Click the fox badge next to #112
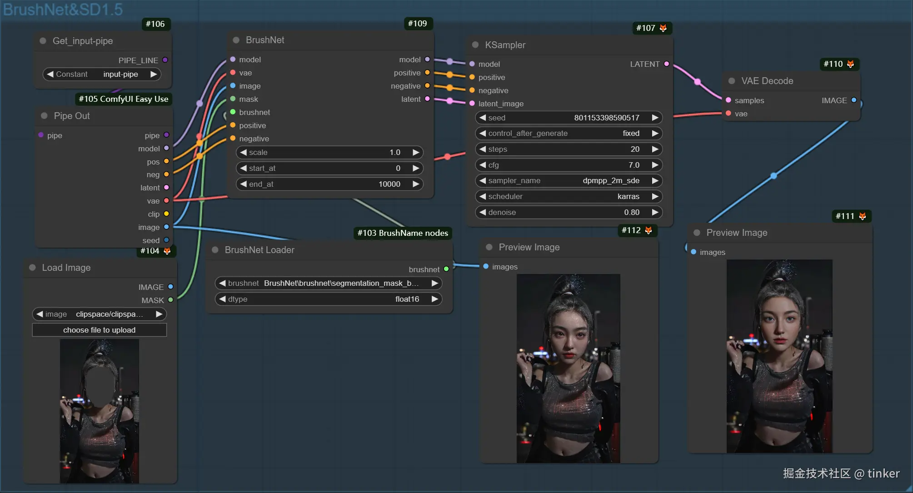Viewport: 913px width, 493px height. coord(649,230)
